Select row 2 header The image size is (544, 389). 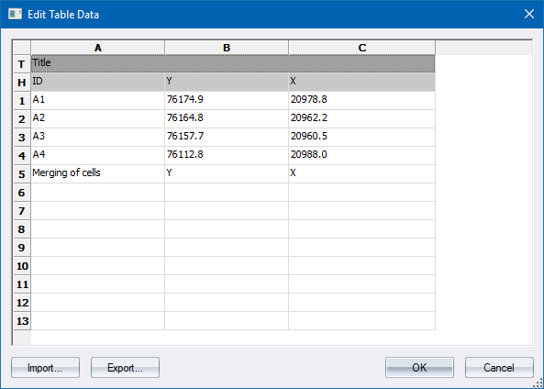22,119
